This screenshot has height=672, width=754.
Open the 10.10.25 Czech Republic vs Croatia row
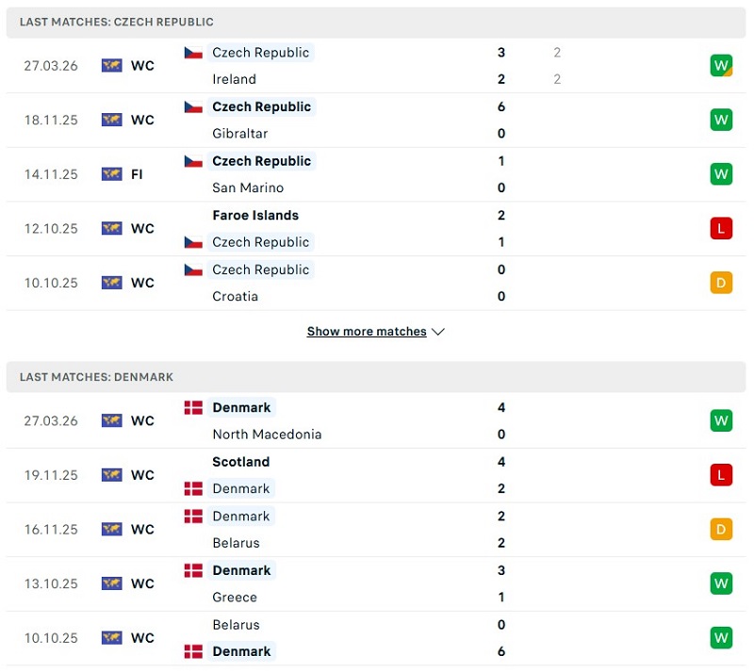pyautogui.click(x=377, y=283)
